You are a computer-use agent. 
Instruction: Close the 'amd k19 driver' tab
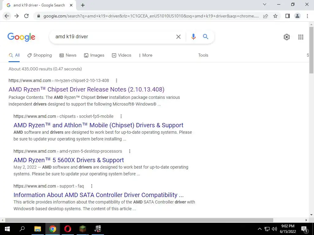coord(71,5)
